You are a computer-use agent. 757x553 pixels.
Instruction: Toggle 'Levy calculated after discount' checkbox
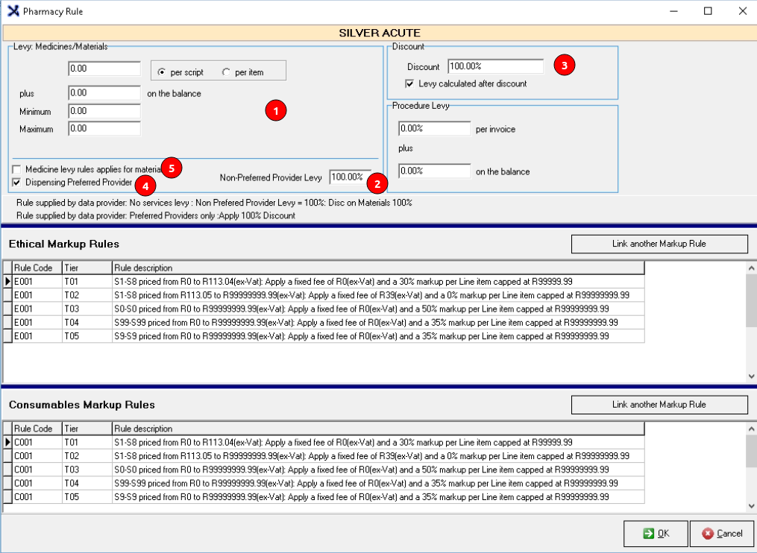(x=409, y=83)
